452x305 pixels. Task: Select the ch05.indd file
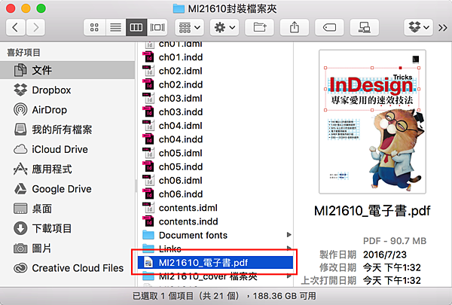click(215, 167)
